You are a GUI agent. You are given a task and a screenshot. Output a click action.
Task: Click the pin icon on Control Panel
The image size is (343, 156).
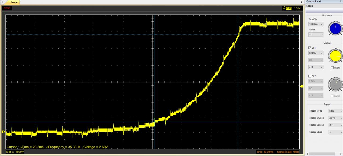pos(341,1)
